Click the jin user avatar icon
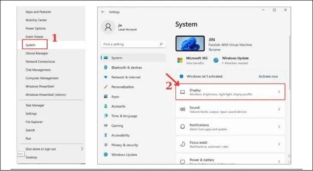313x171 pixels. pos(108,27)
